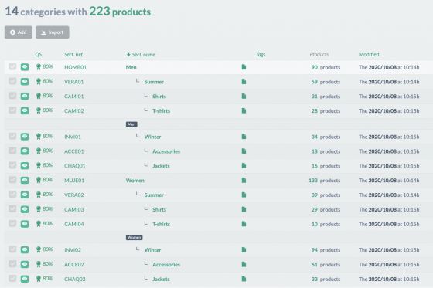Click quality score badge icon for ACCE02
The height and width of the screenshot is (288, 433).
coord(39,264)
